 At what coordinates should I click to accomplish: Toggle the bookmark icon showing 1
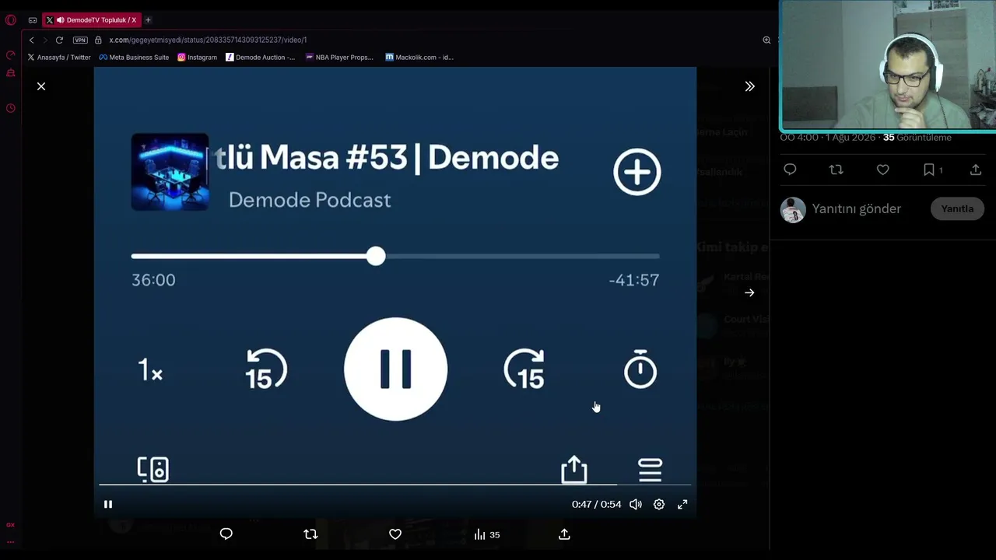click(x=932, y=170)
